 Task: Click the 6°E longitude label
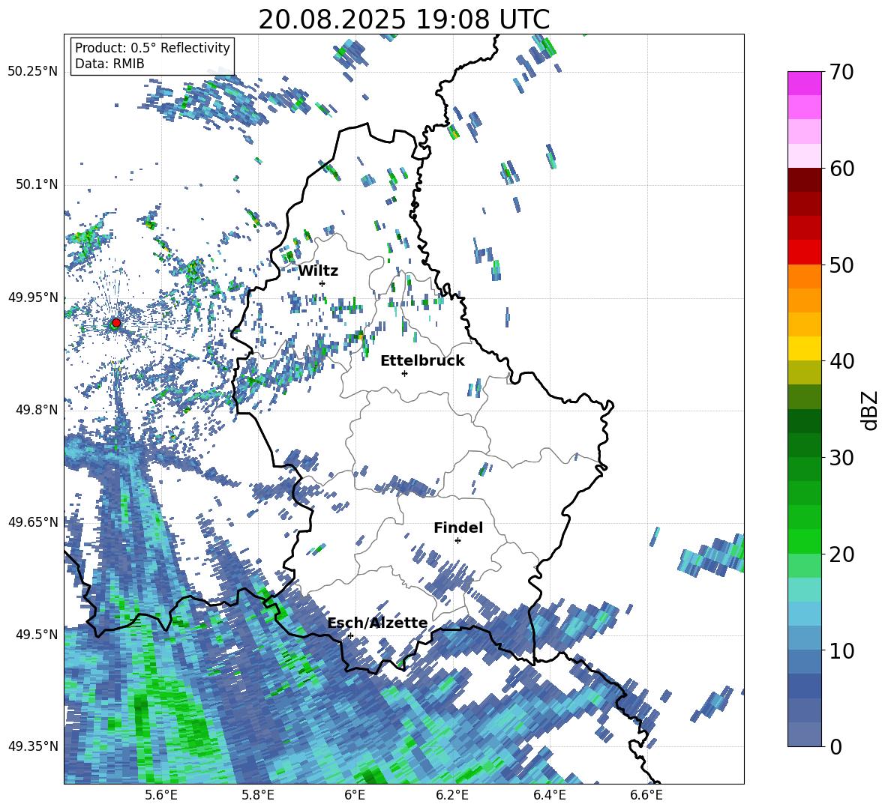pos(355,795)
